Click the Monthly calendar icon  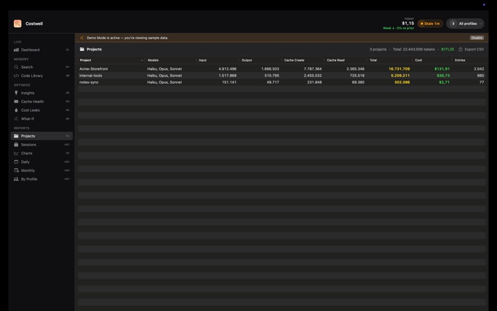16,170
